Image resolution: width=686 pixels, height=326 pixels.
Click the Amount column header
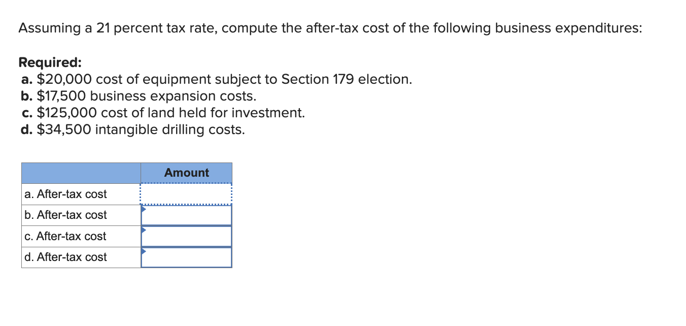[186, 173]
